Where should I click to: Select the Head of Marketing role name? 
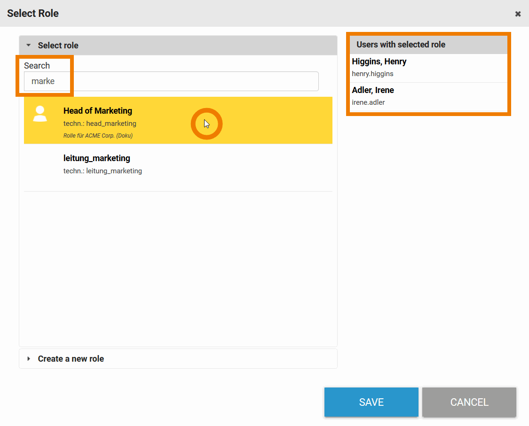click(x=98, y=111)
